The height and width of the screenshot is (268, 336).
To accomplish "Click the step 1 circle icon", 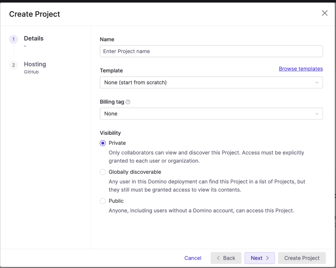I will pos(13,39).
